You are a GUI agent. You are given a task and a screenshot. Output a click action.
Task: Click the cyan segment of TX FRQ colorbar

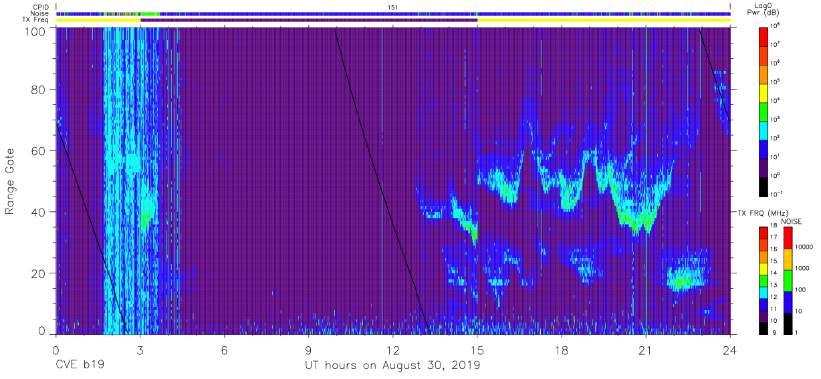click(764, 292)
